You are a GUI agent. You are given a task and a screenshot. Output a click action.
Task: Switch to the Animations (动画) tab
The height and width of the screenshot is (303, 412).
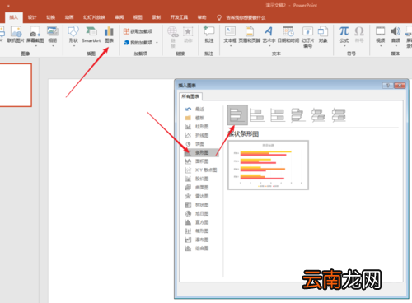click(x=69, y=17)
